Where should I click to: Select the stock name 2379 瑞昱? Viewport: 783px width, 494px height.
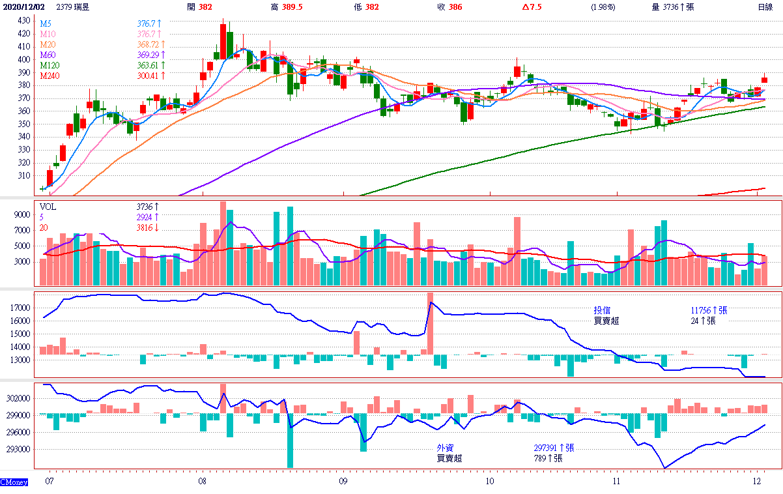[x=74, y=7]
